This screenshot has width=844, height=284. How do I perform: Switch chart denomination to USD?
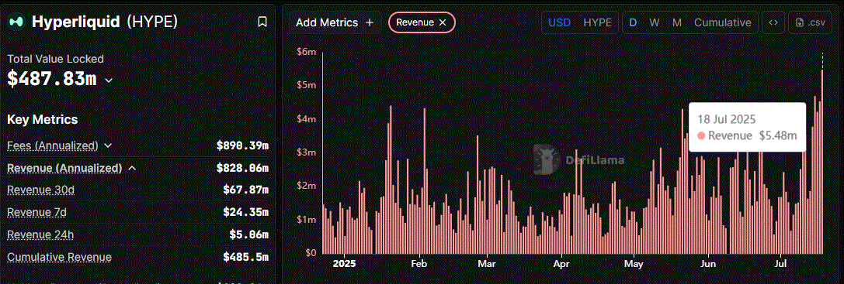[559, 22]
